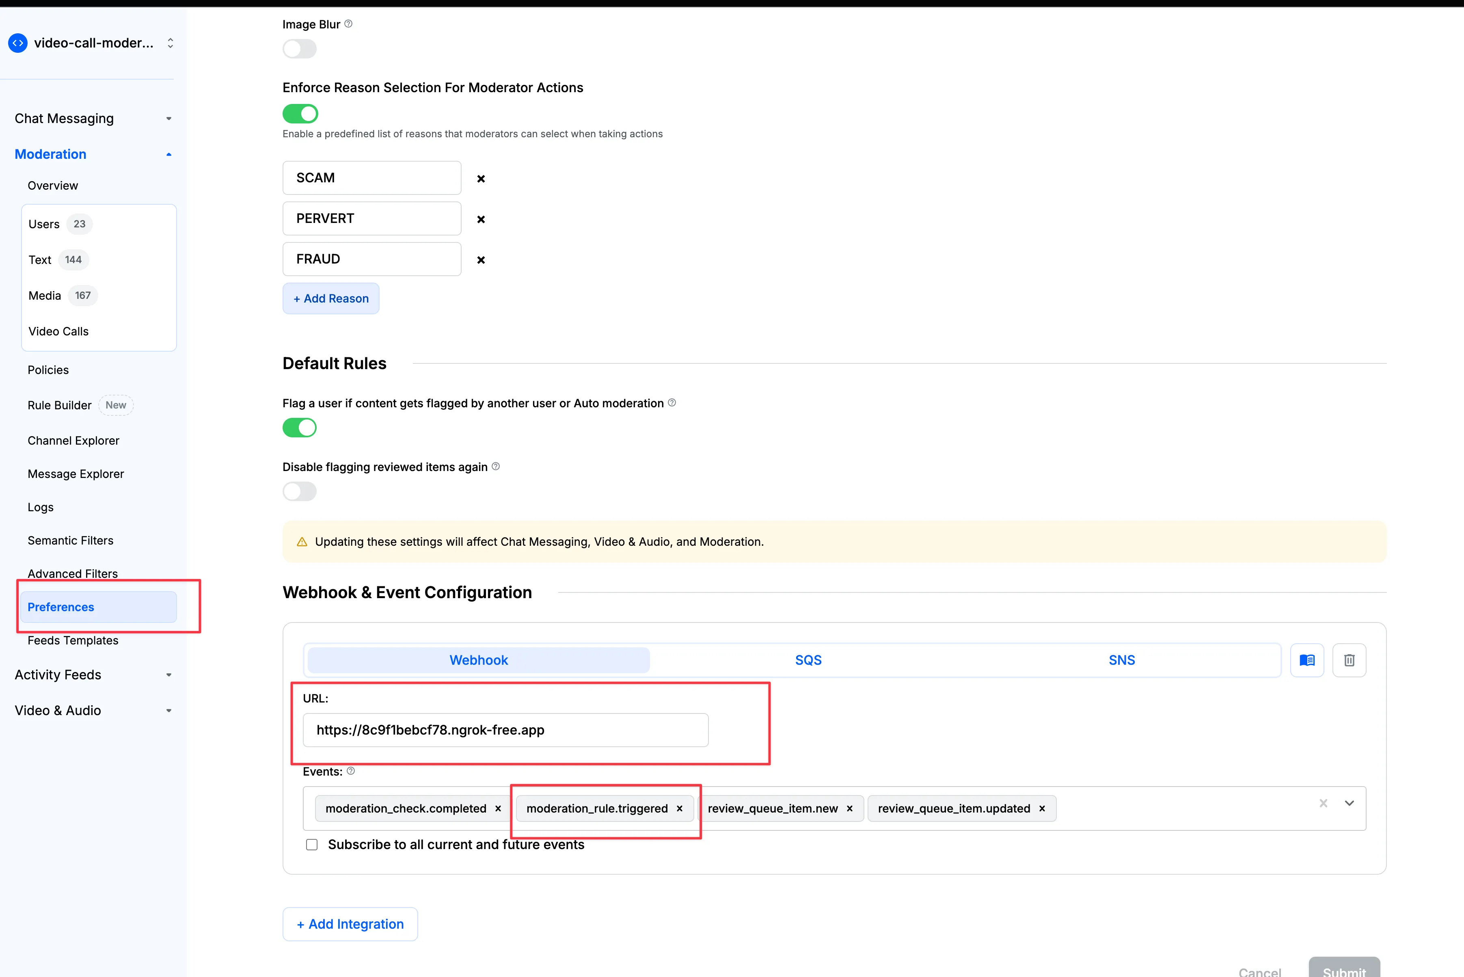Screen dimensions: 1464x977
Task: Clear all selected events with the X icon
Action: (1323, 803)
